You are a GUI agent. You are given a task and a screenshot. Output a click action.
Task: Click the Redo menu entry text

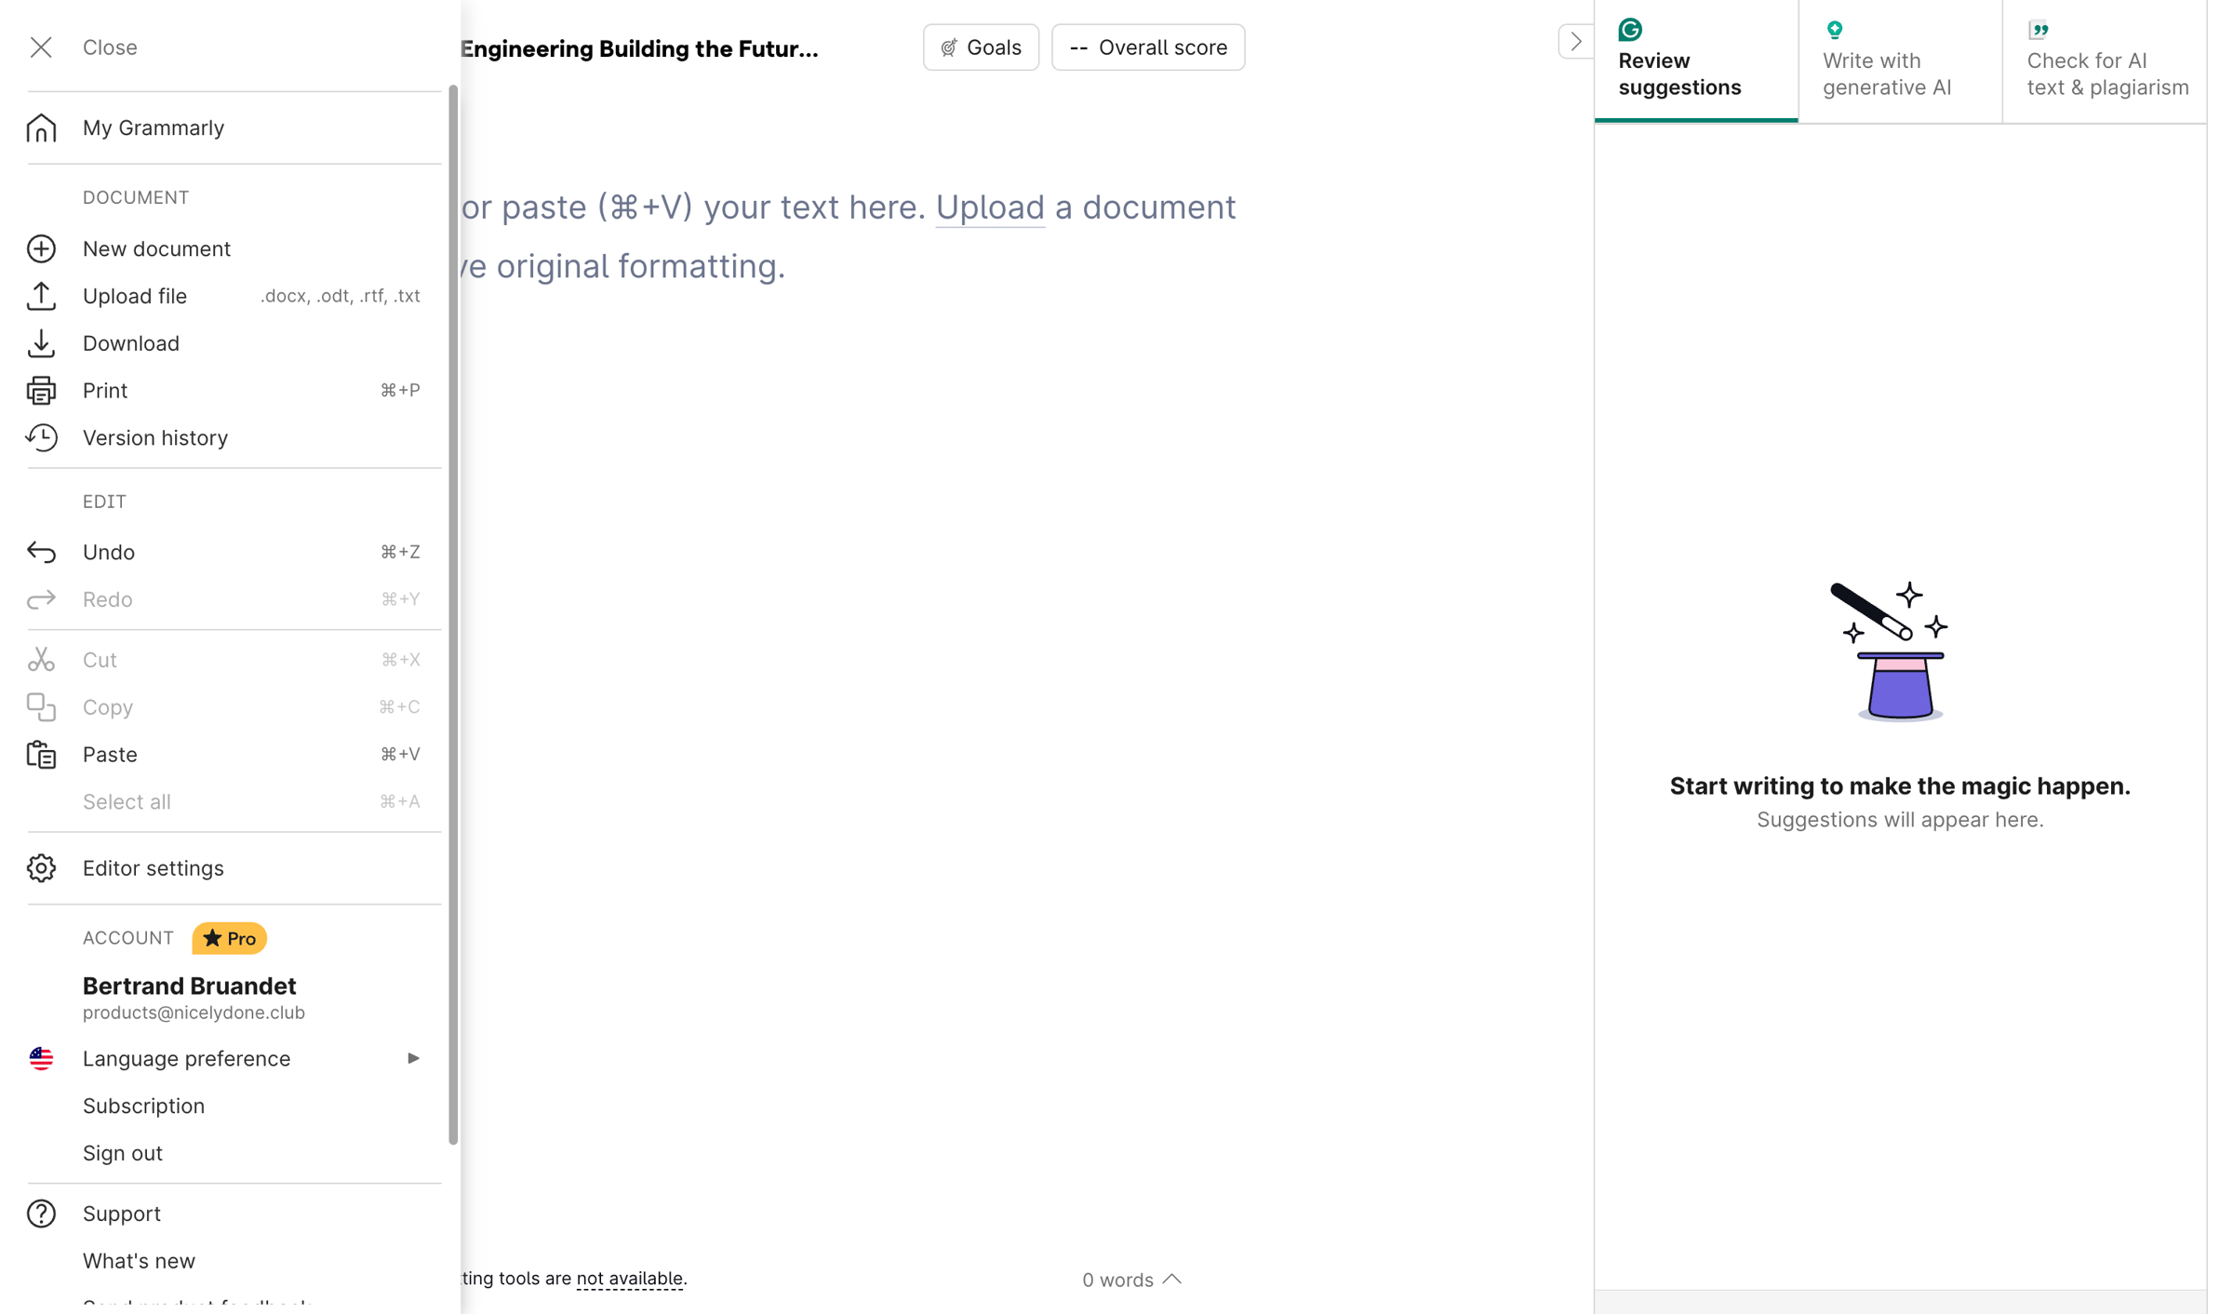pyautogui.click(x=107, y=599)
